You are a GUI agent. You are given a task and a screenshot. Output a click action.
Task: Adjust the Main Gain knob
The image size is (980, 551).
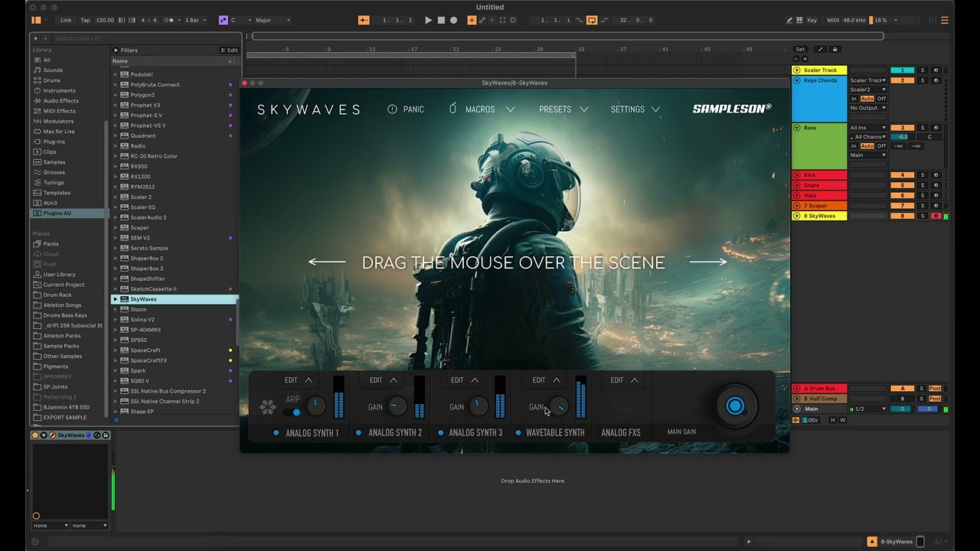735,406
